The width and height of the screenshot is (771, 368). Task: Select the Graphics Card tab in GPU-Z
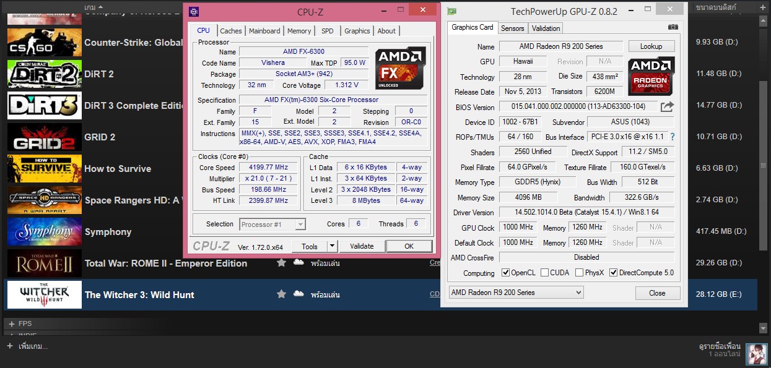click(x=473, y=27)
